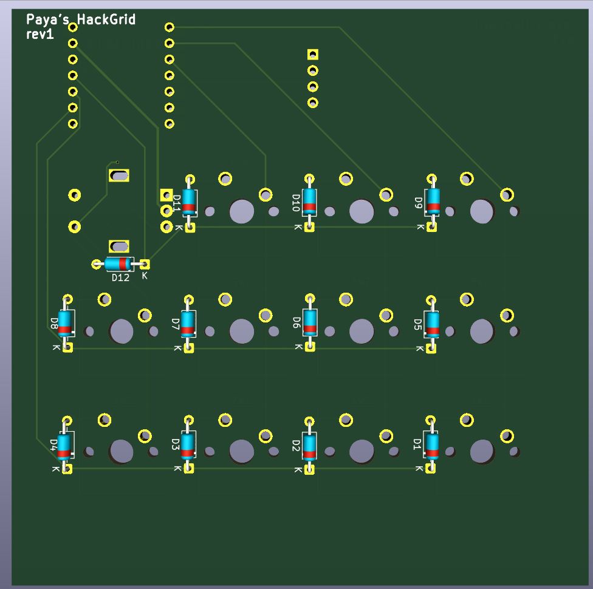The image size is (593, 589).
Task: Click the "rev1" silkscreen text
Action: (x=39, y=35)
